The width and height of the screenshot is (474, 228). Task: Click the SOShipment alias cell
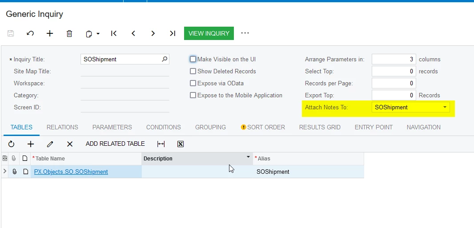coord(308,172)
